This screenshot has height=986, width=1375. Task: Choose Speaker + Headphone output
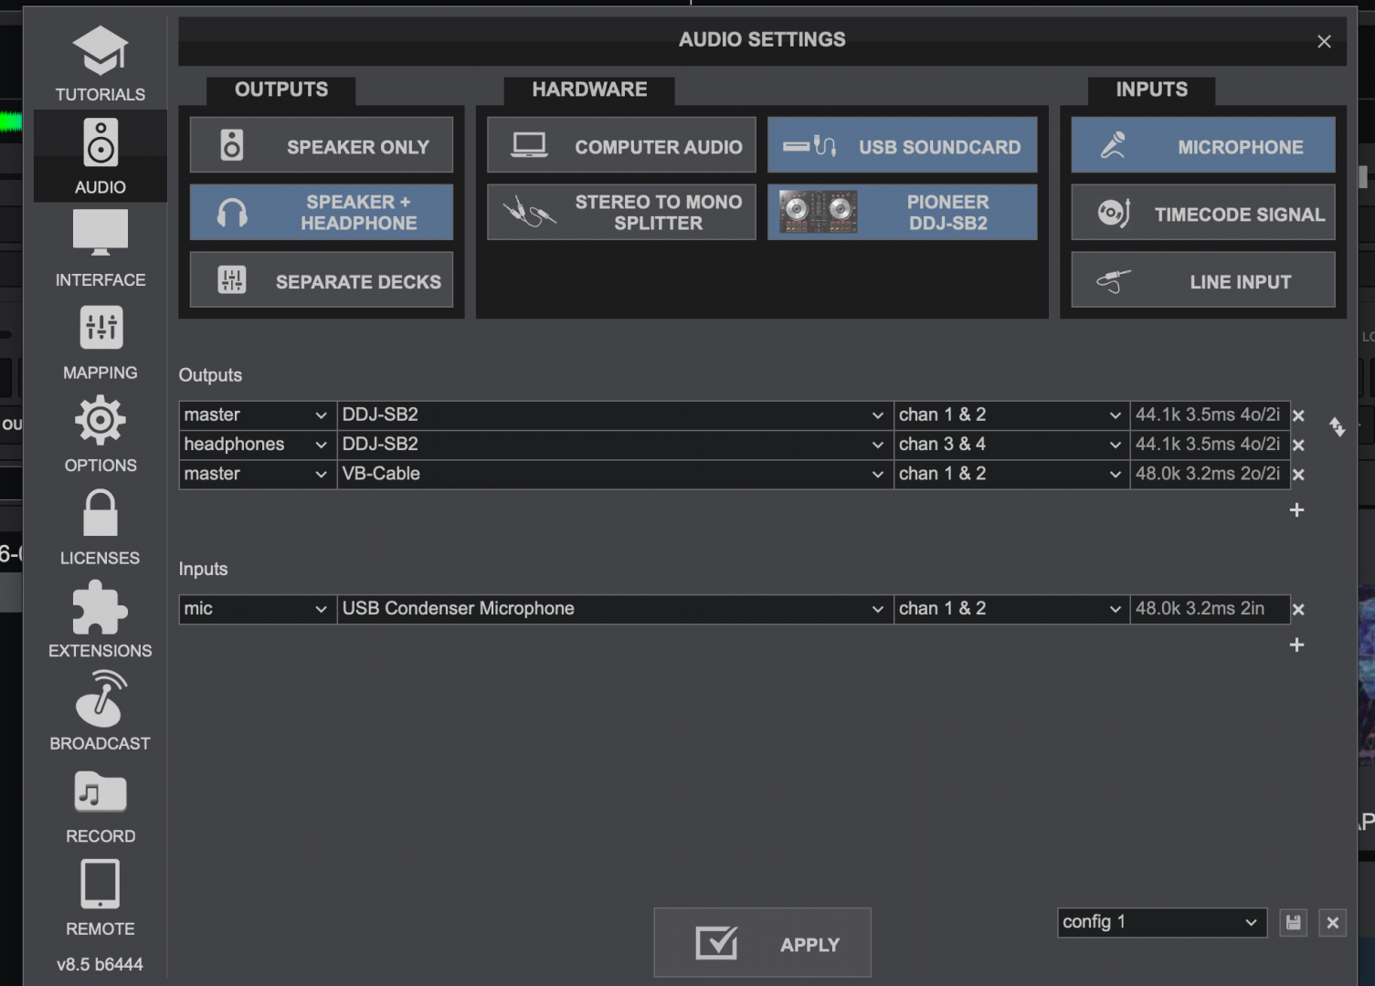coord(322,213)
